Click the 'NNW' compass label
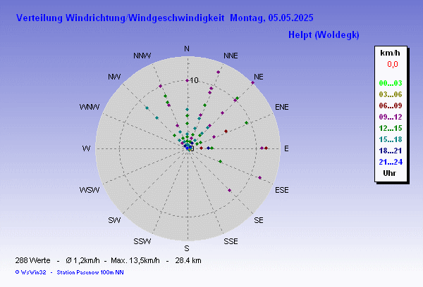Screen dimensions: 423x287 click(x=142, y=56)
